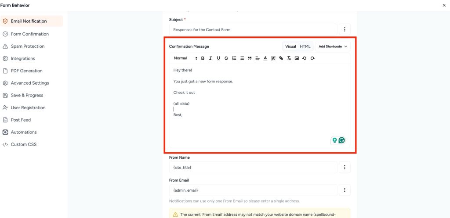The width and height of the screenshot is (450, 218).
Task: Insert numbered list in message
Action: [x=234, y=58]
